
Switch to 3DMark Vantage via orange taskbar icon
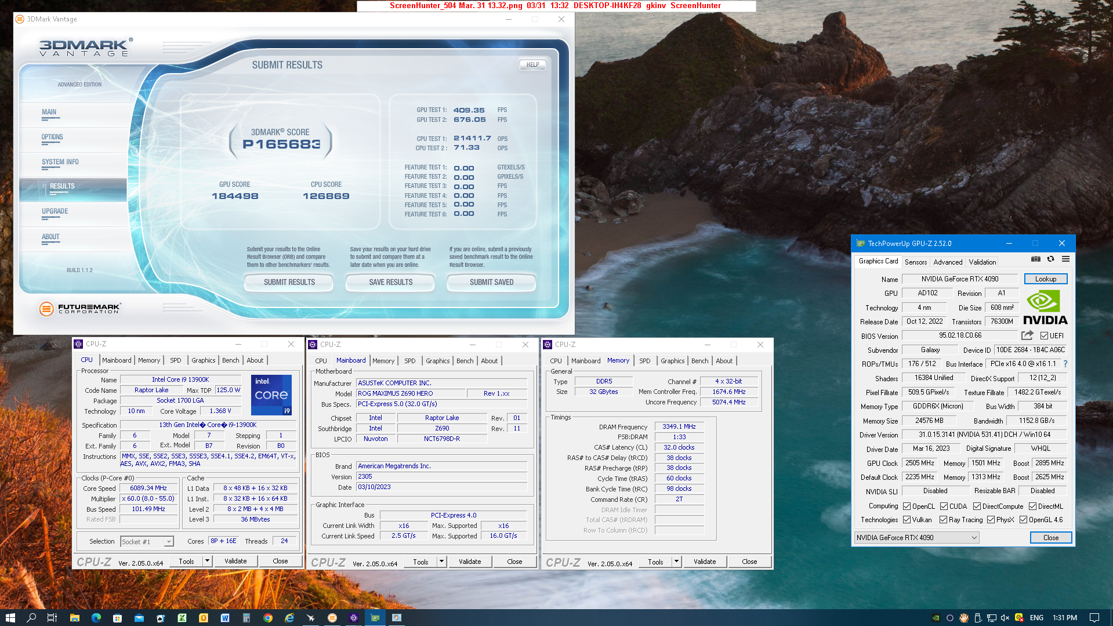(332, 618)
